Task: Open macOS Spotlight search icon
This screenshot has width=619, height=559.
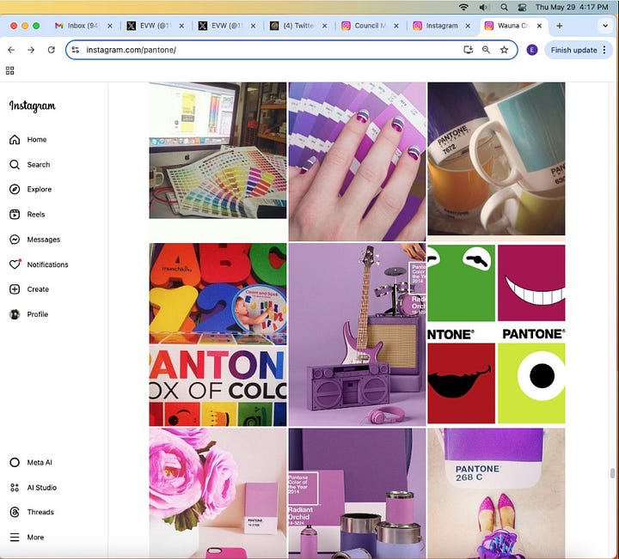Action: (x=504, y=7)
